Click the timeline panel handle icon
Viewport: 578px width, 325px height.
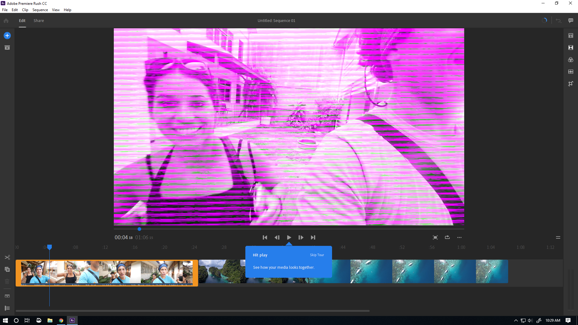(x=558, y=237)
